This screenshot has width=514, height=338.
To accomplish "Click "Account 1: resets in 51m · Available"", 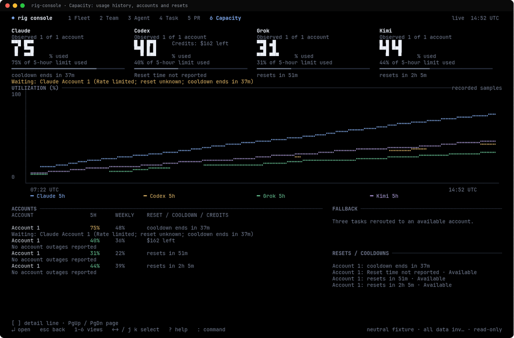I will [389, 279].
